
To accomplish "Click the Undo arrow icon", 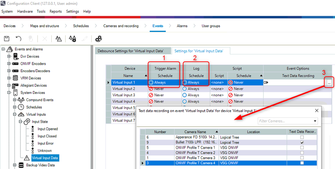I will (19, 39).
